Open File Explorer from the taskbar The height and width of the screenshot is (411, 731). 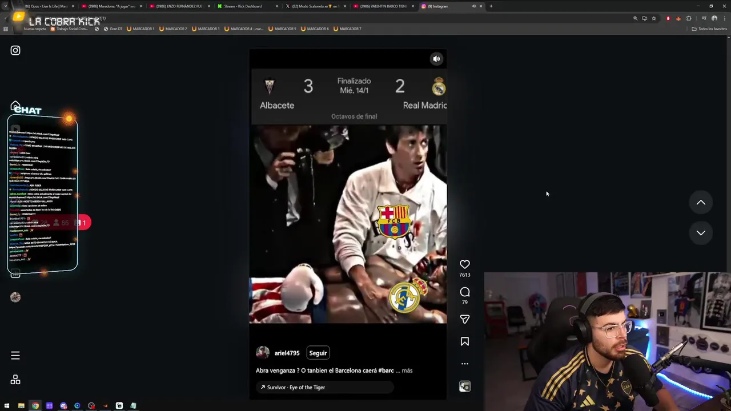21,406
